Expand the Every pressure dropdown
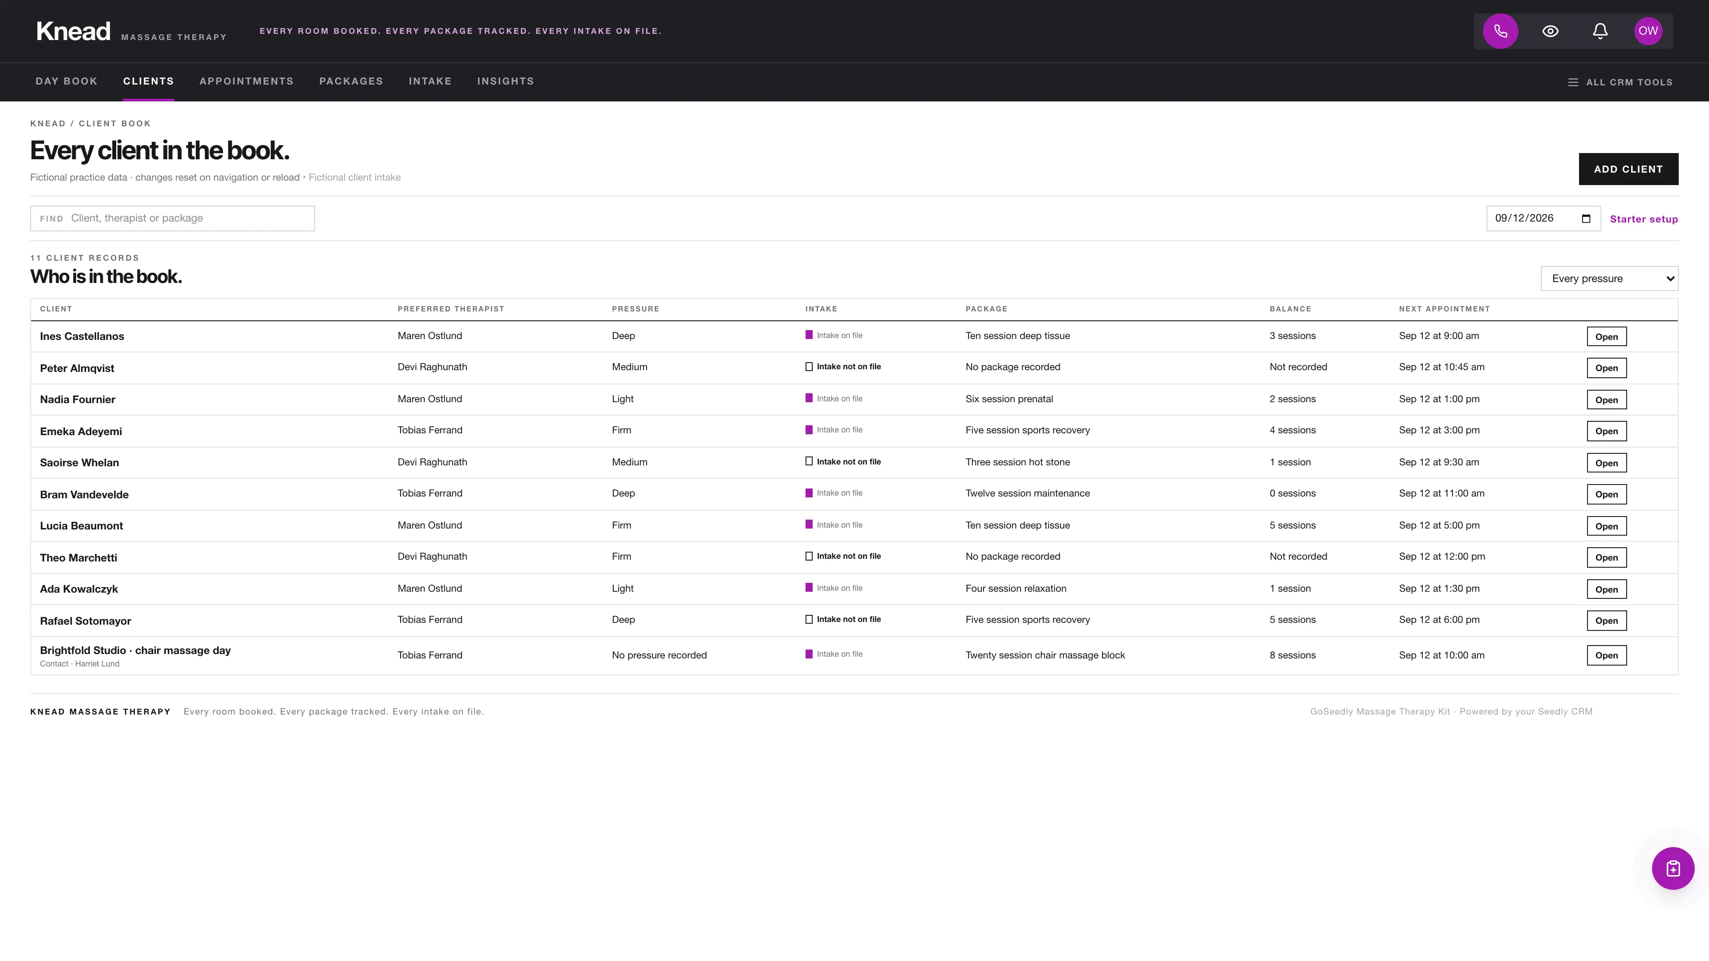 (x=1609, y=279)
